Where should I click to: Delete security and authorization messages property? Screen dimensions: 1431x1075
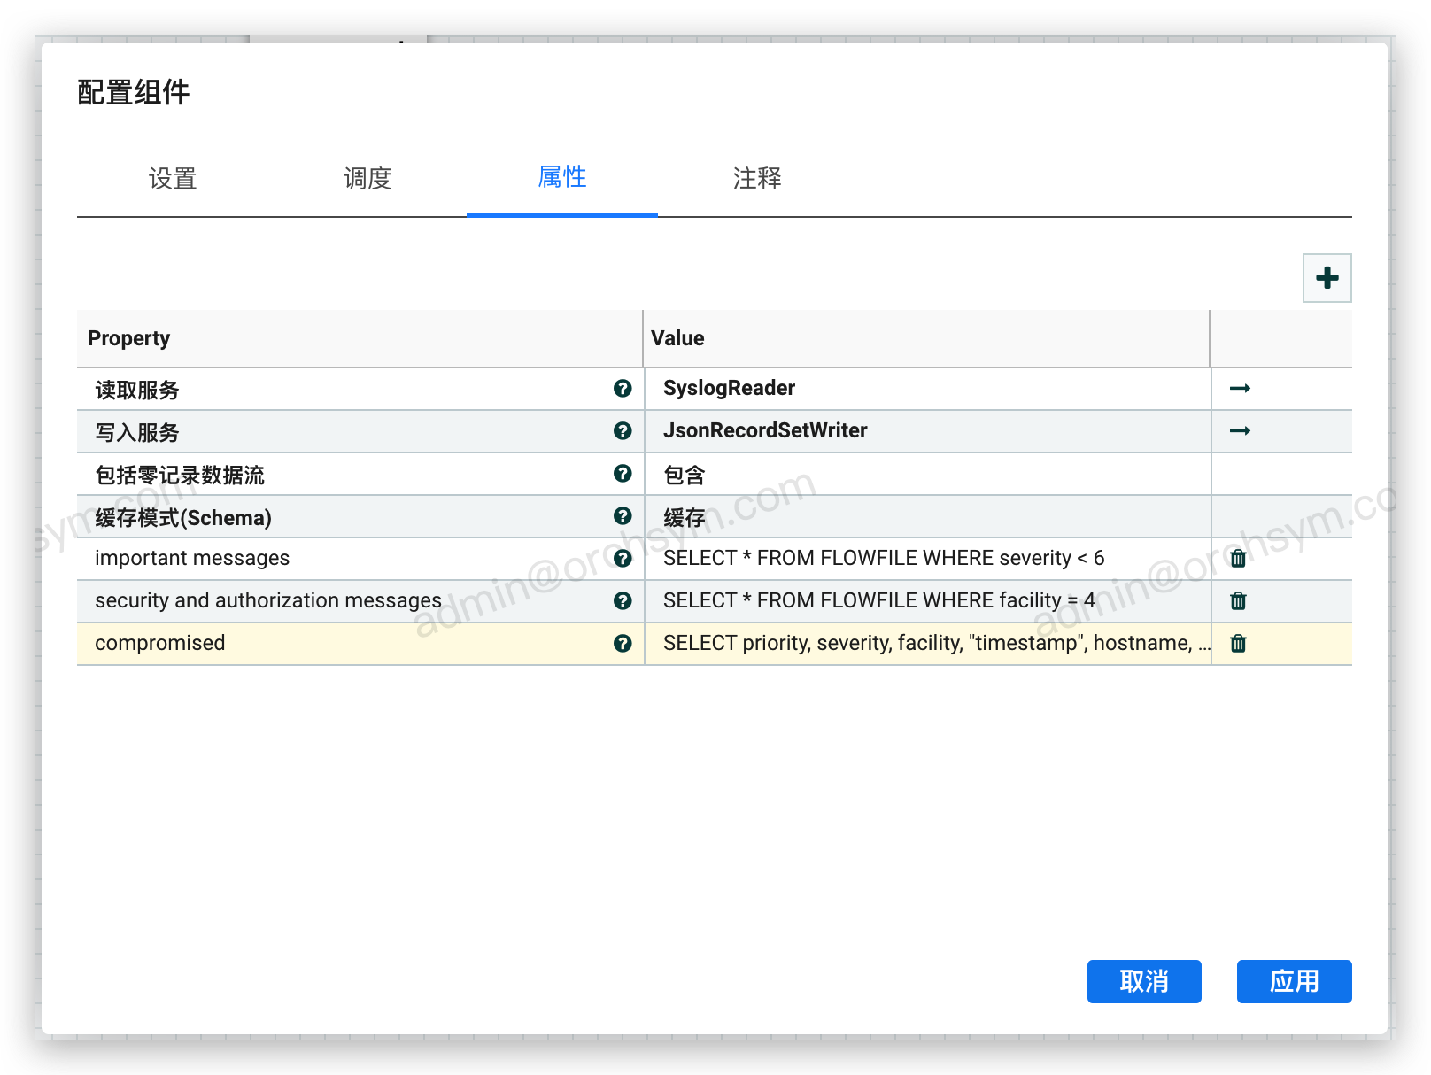[1238, 601]
